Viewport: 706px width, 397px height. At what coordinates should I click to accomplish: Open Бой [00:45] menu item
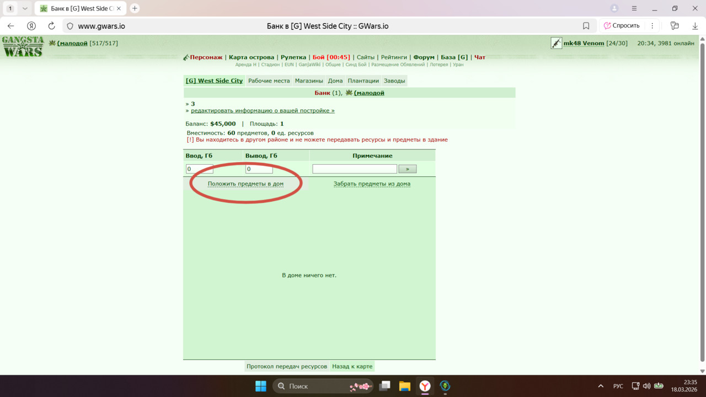(331, 57)
